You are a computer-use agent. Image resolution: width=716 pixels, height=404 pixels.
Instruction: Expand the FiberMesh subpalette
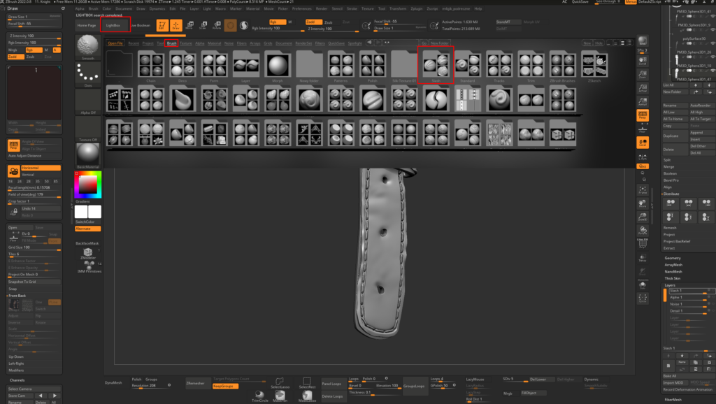click(x=673, y=399)
